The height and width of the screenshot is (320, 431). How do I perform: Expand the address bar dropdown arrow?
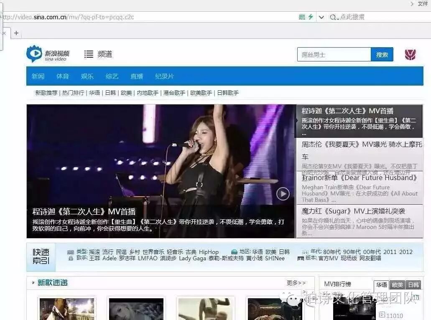pyautogui.click(x=321, y=17)
